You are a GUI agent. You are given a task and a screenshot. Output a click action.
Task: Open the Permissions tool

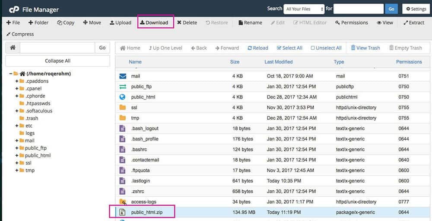(352, 22)
